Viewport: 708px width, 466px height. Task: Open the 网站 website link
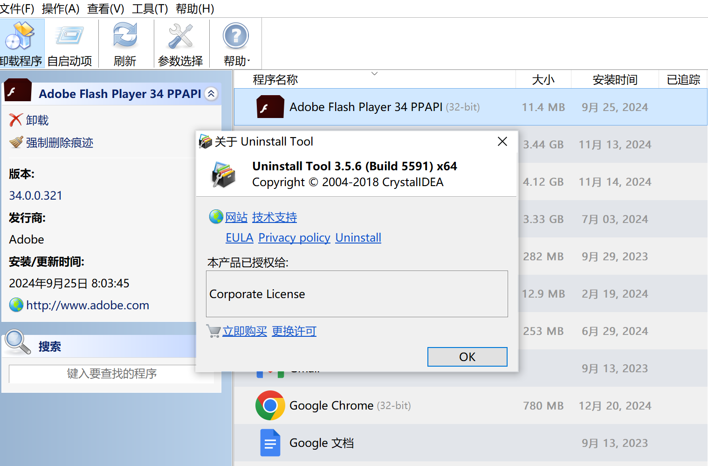pyautogui.click(x=236, y=217)
